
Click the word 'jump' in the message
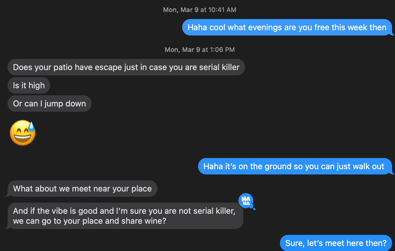(x=52, y=104)
